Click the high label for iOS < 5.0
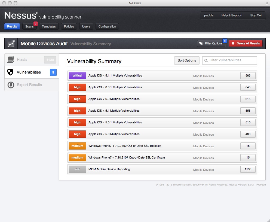Image resolution: width=270 pixels, height=222 pixels. pyautogui.click(x=77, y=134)
